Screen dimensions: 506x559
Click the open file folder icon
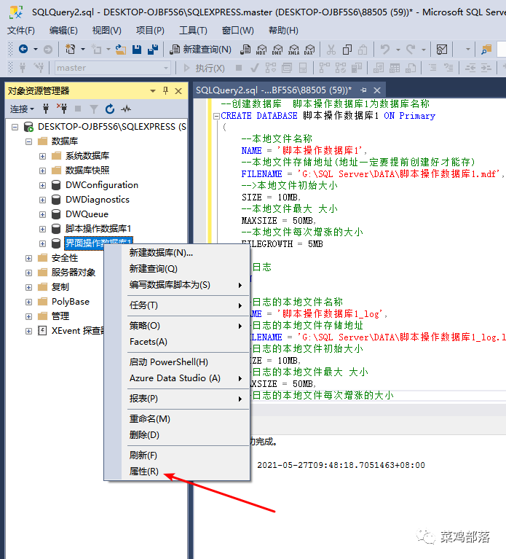click(x=121, y=50)
